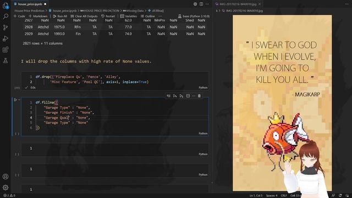Switch to house_price.ipynb tab
This screenshot has height=198, width=352.
[x=30, y=4]
